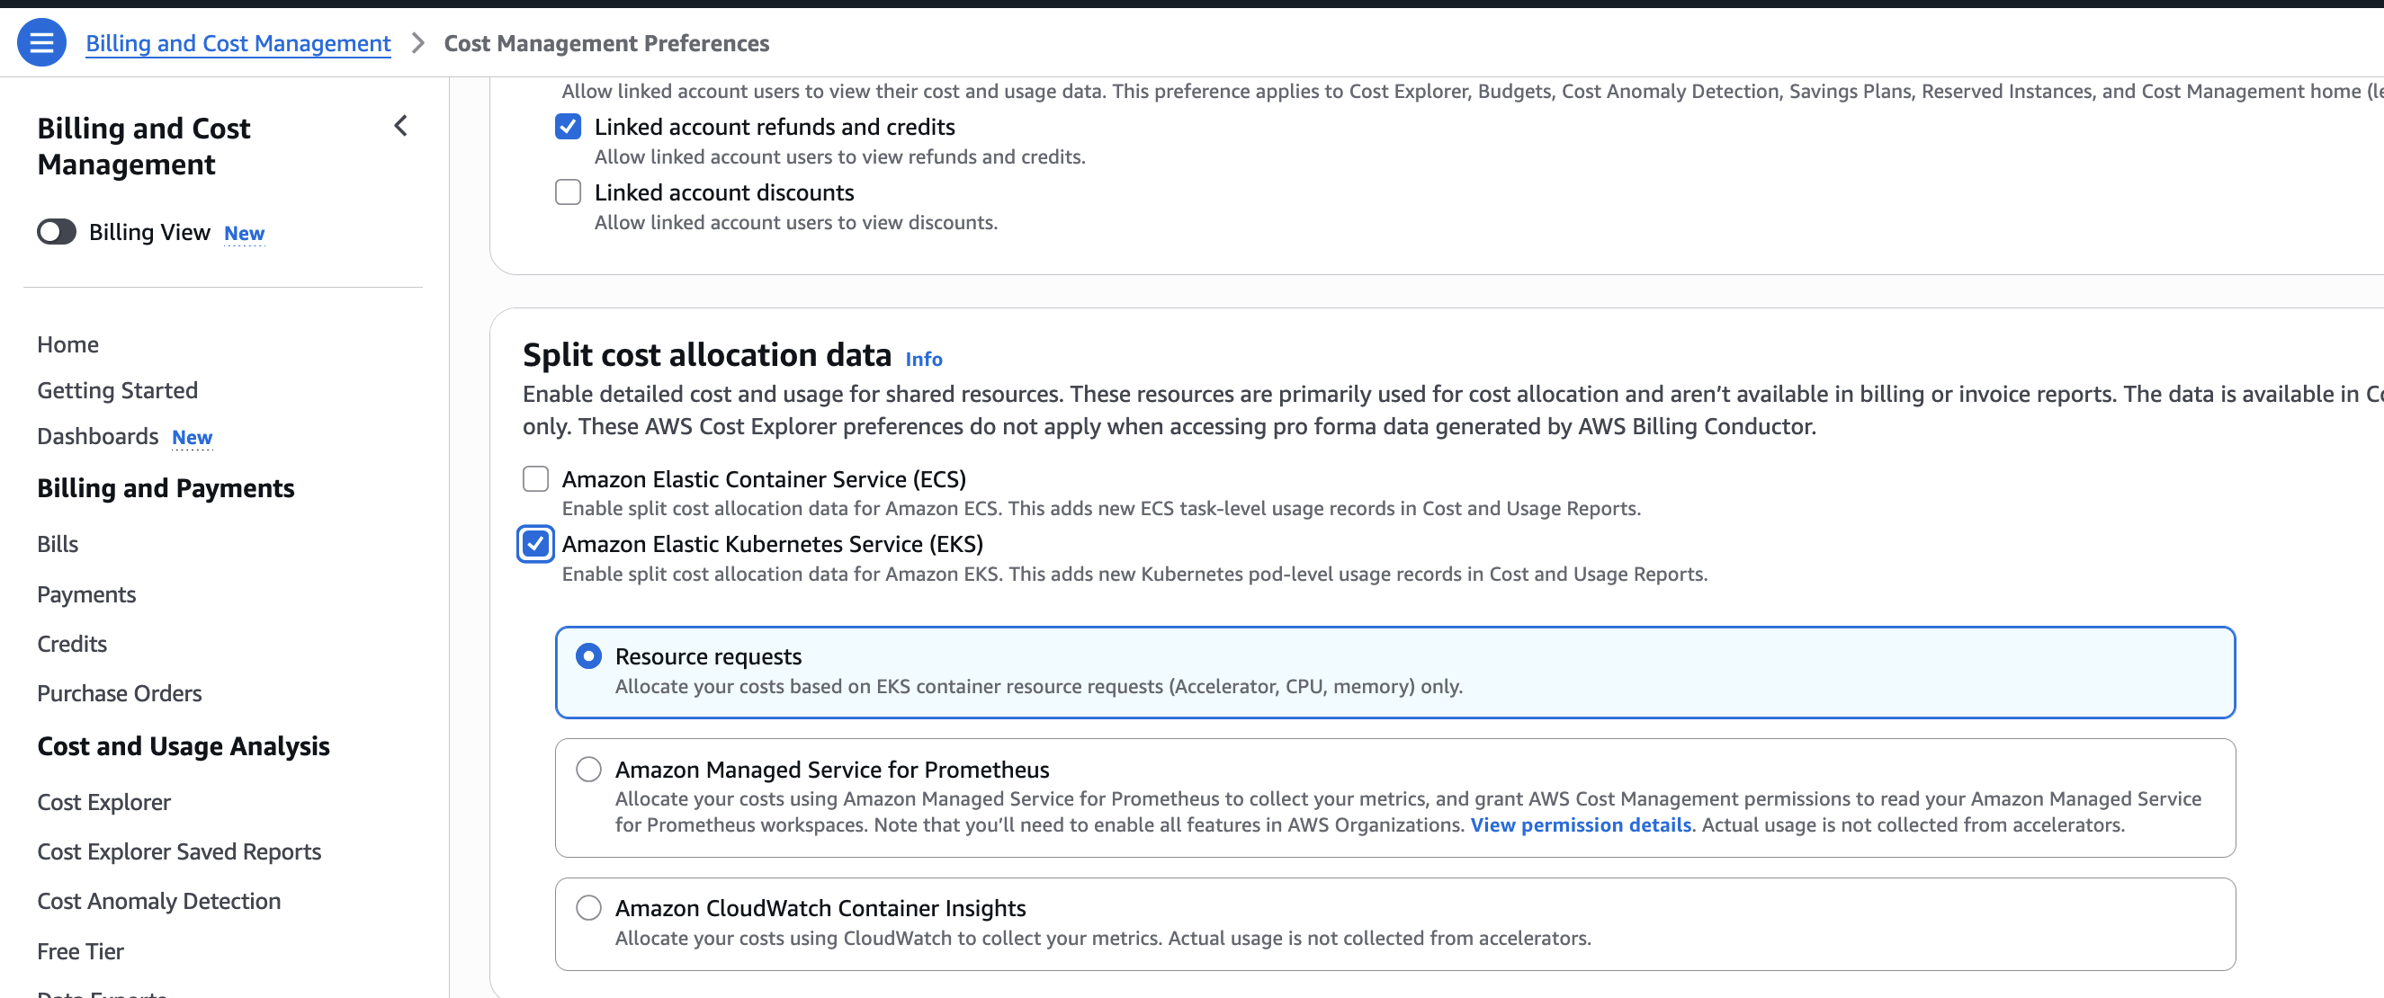Toggle the Billing View switch
The width and height of the screenshot is (2384, 998).
[57, 232]
